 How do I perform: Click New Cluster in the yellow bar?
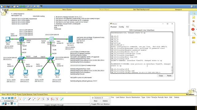tap(67, 9)
